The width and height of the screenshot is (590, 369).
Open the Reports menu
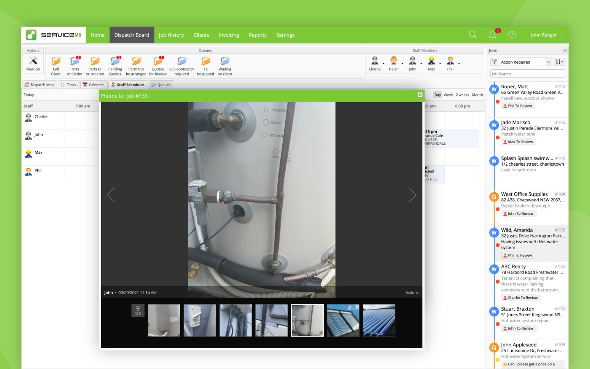click(258, 35)
